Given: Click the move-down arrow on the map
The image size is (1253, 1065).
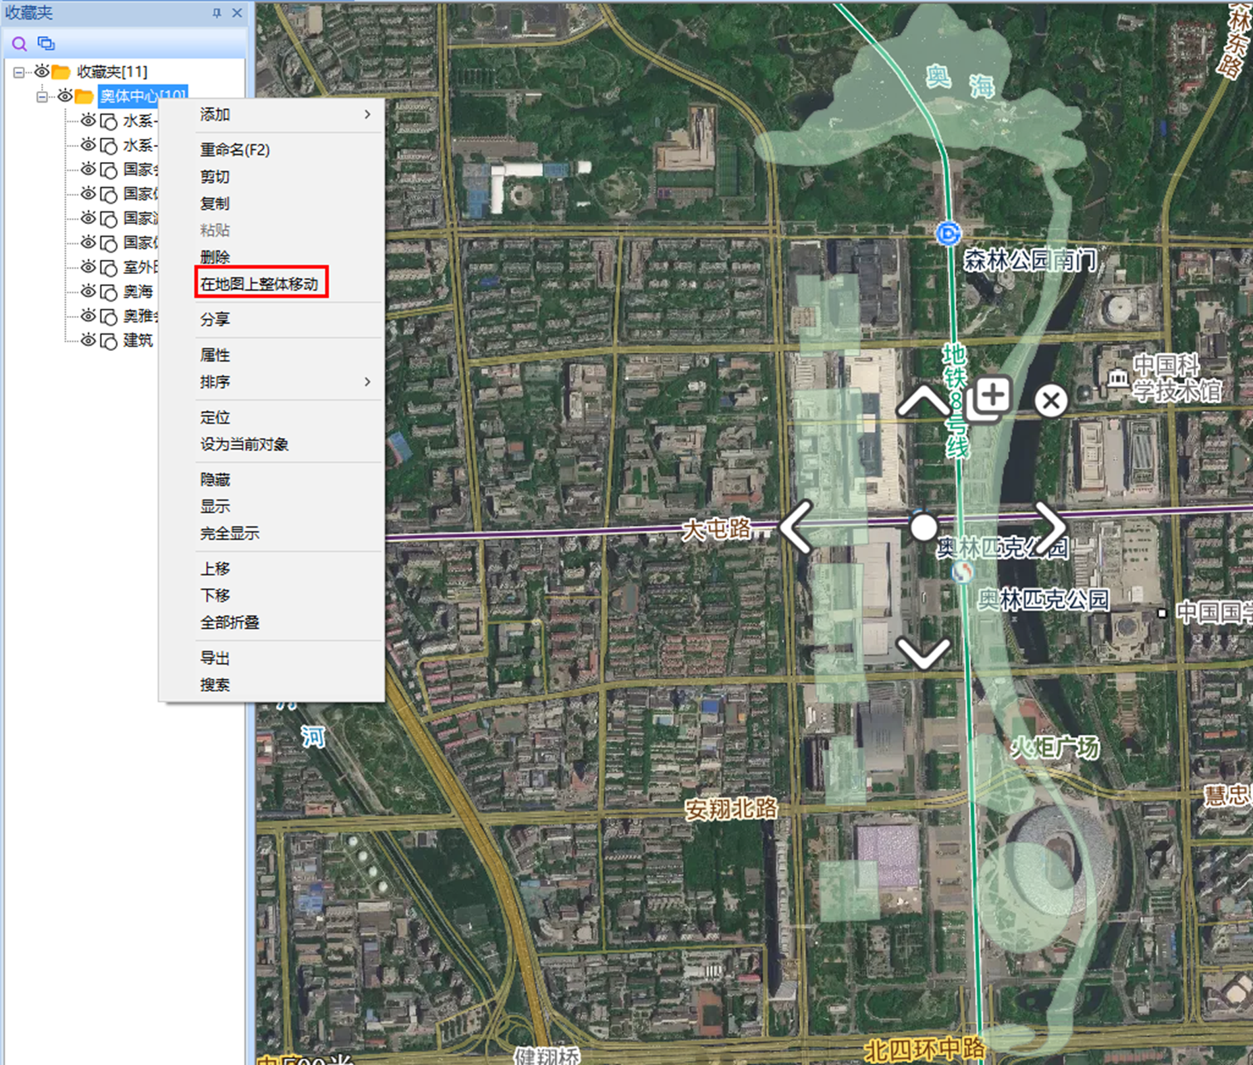Looking at the screenshot, I should [x=923, y=653].
